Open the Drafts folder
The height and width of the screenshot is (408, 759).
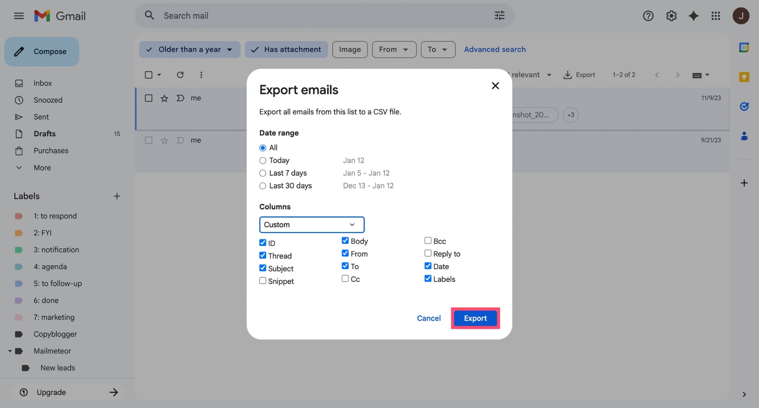[44, 133]
